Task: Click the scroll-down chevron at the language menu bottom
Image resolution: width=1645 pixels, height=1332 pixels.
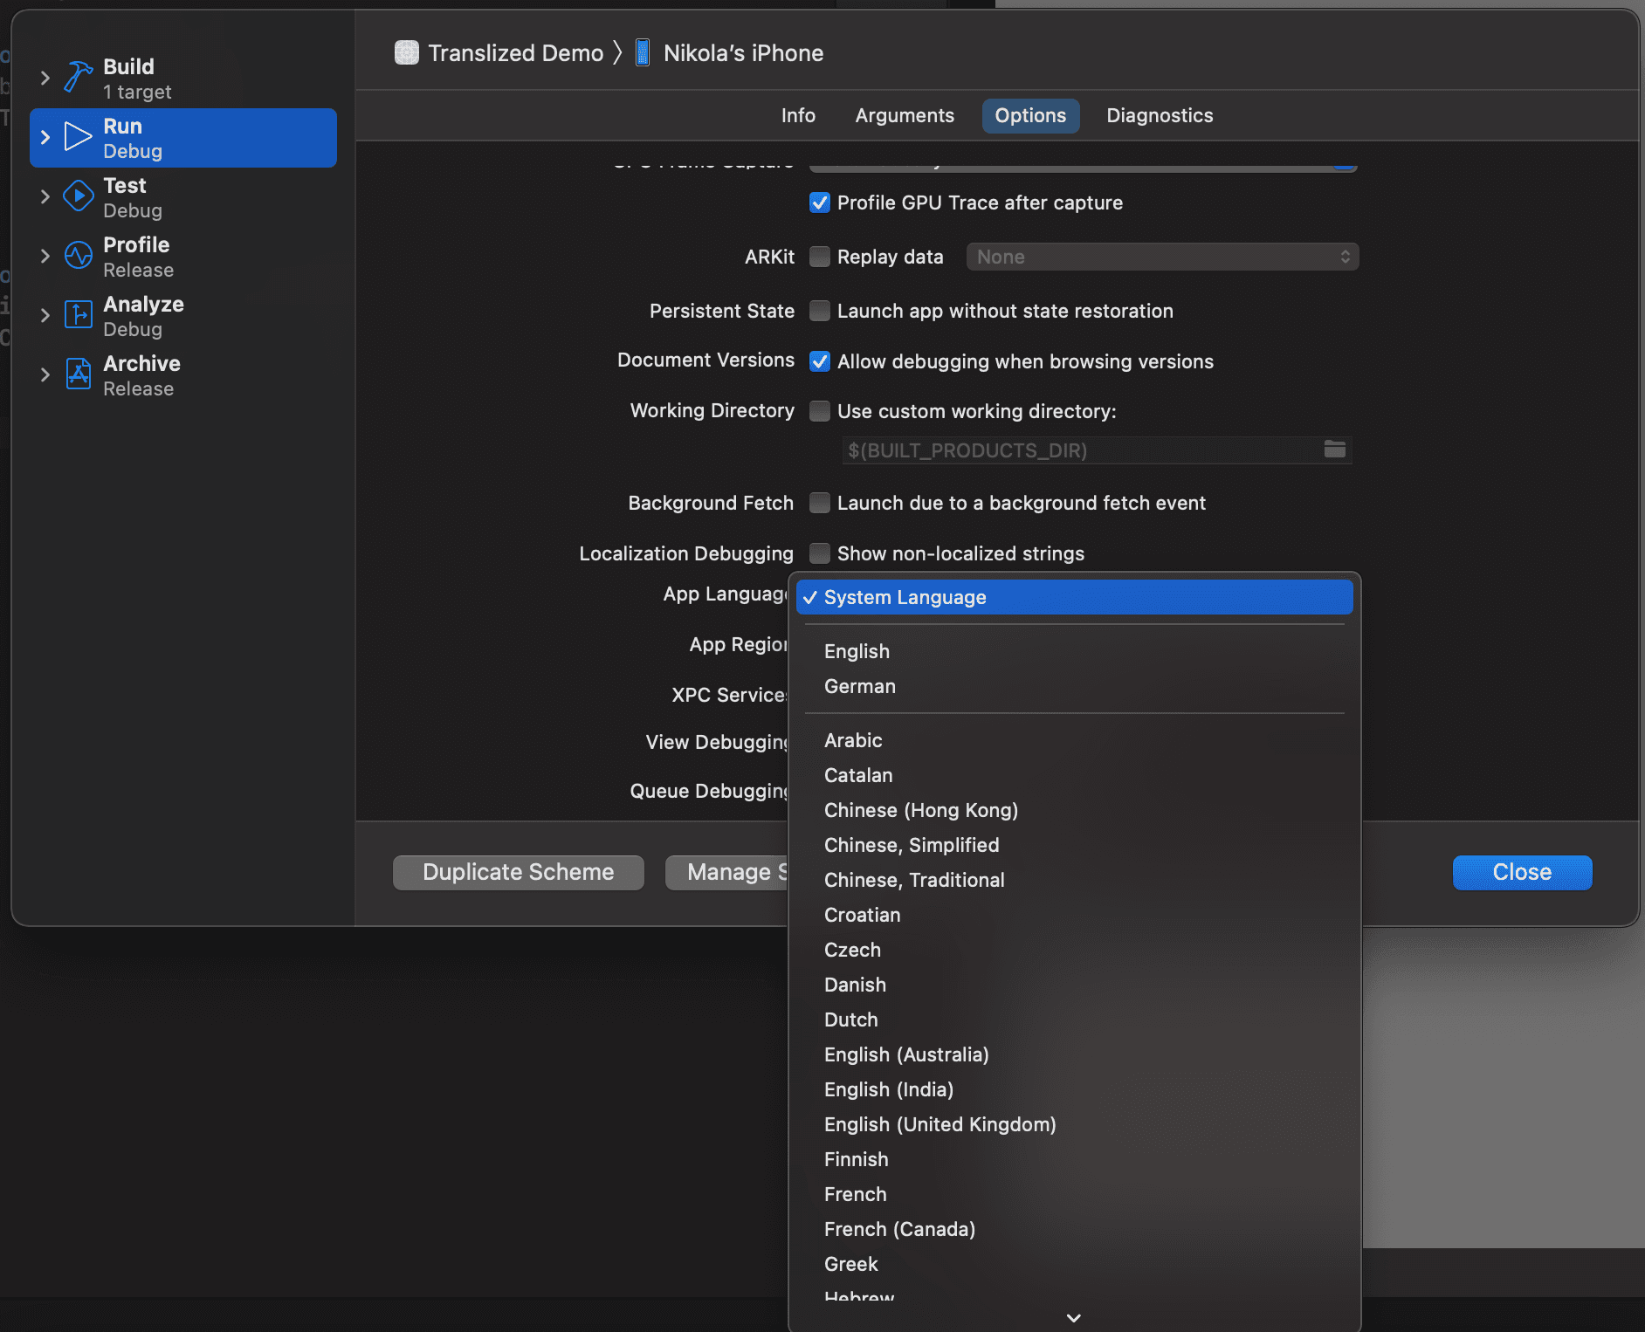Action: [1074, 1318]
